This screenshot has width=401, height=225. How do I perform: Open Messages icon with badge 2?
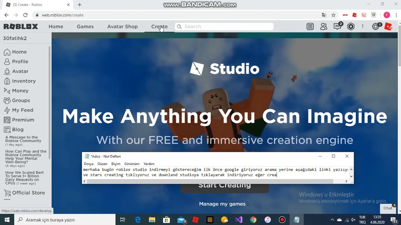point(337,27)
